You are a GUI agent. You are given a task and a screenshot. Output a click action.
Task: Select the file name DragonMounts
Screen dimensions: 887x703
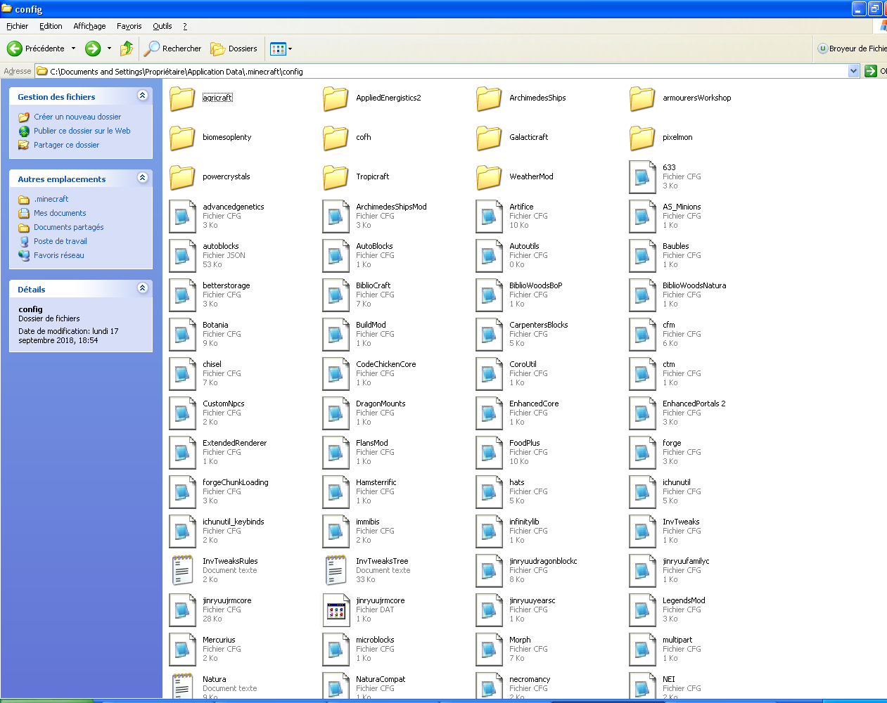381,404
